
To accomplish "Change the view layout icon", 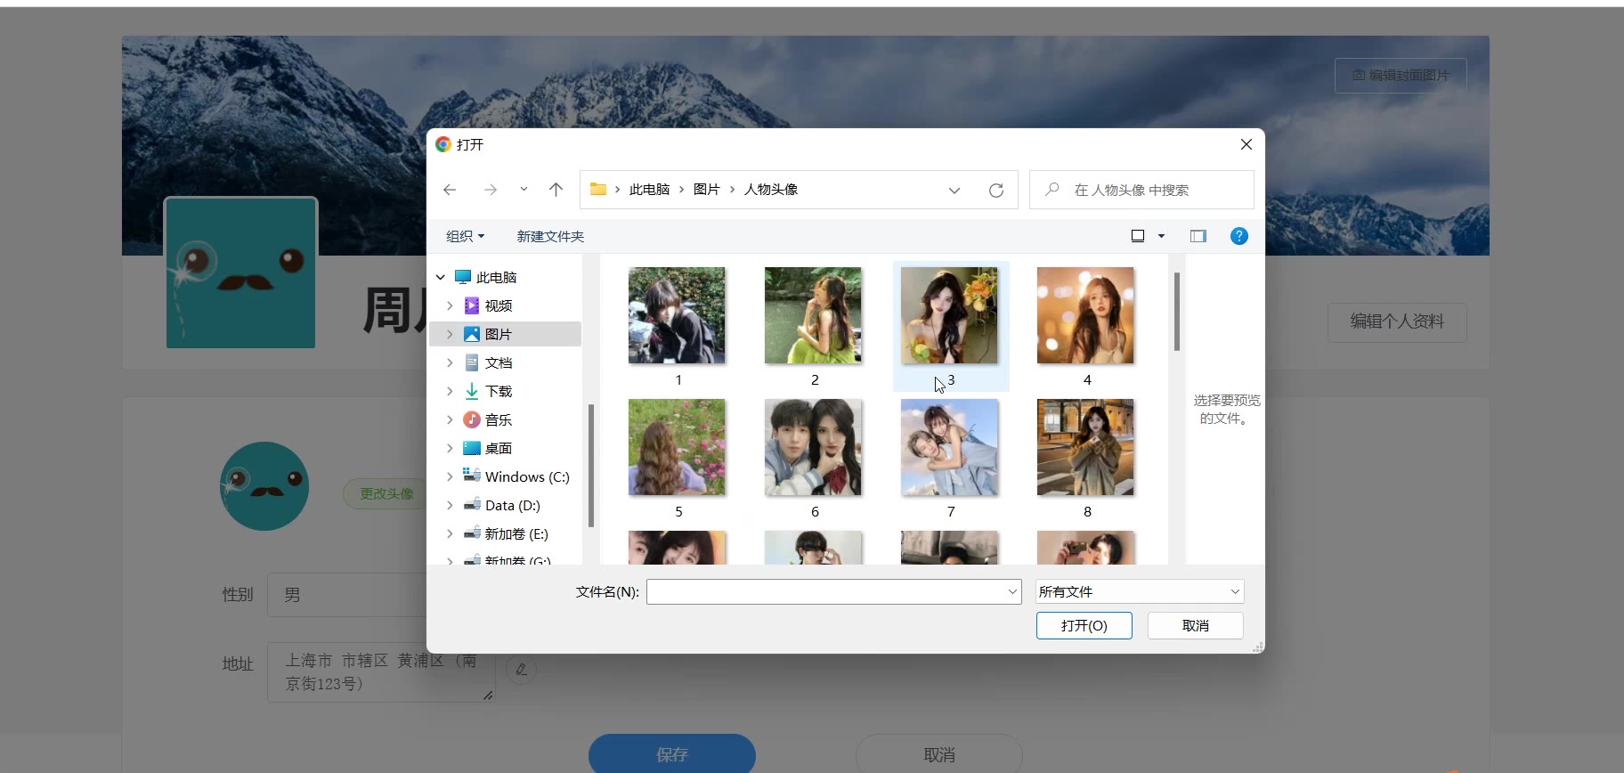I will pos(1138,236).
